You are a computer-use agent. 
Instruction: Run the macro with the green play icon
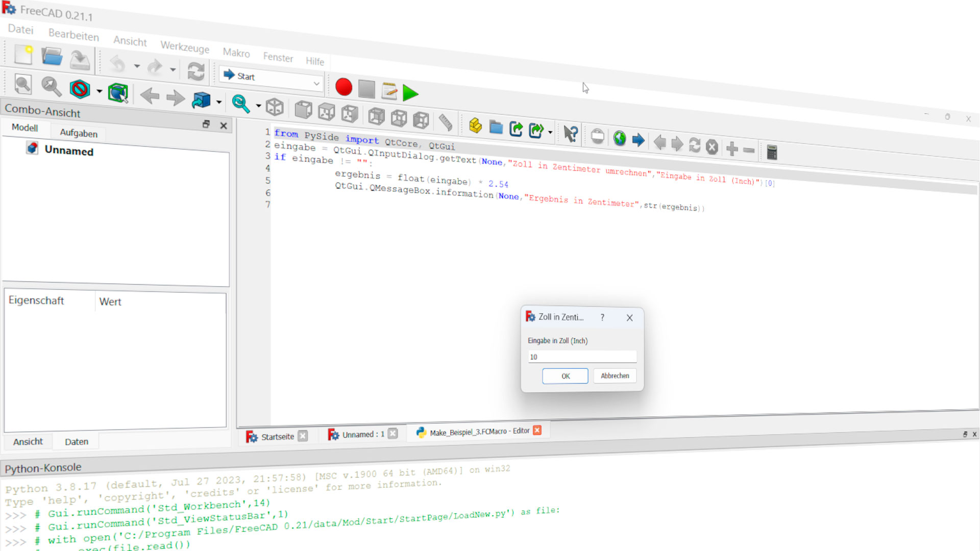410,93
